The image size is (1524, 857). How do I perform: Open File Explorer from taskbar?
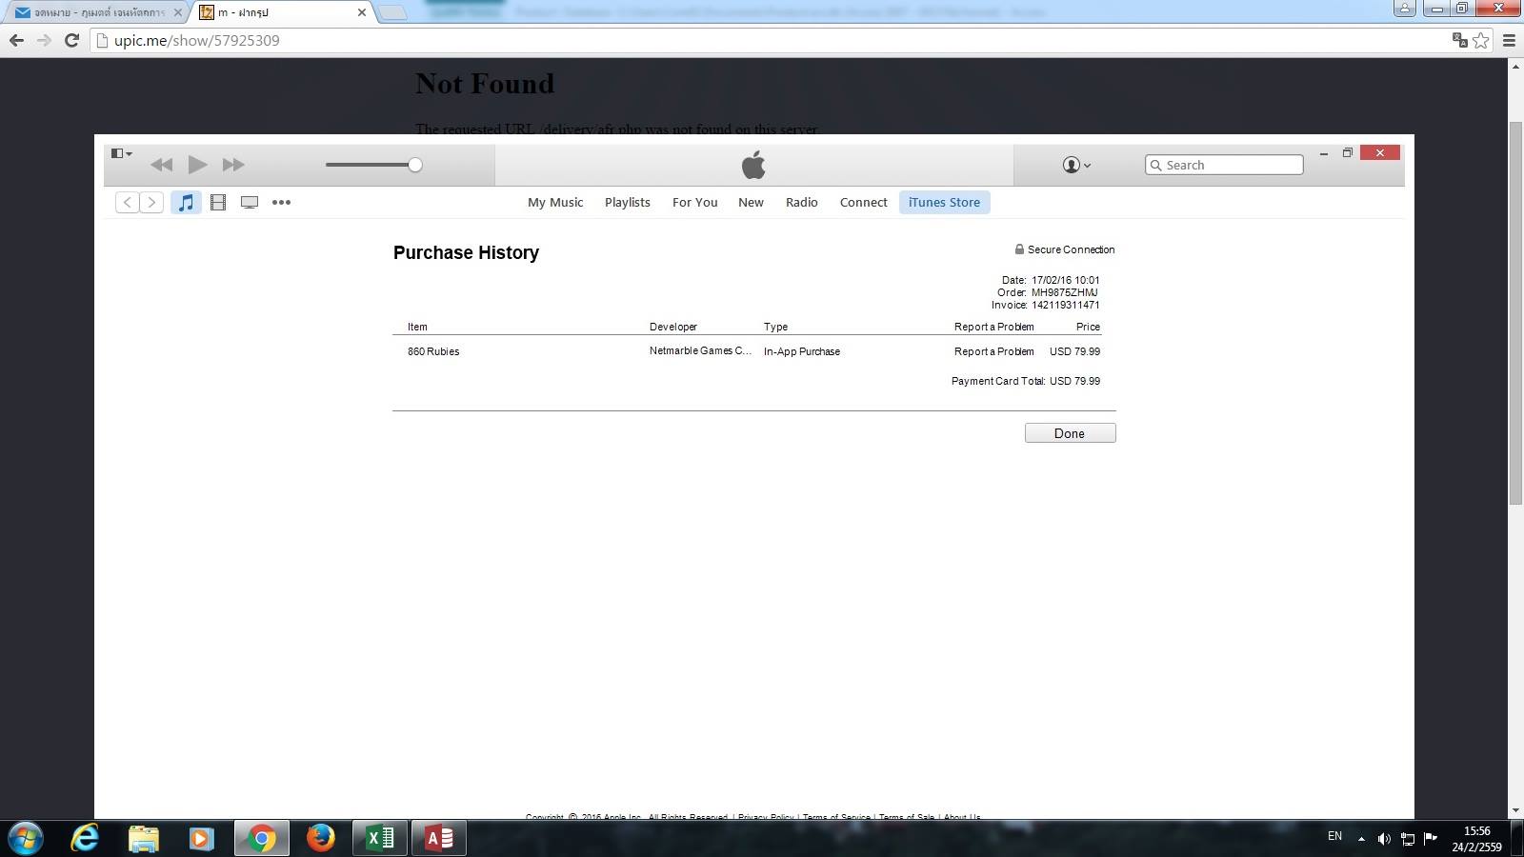pos(144,838)
